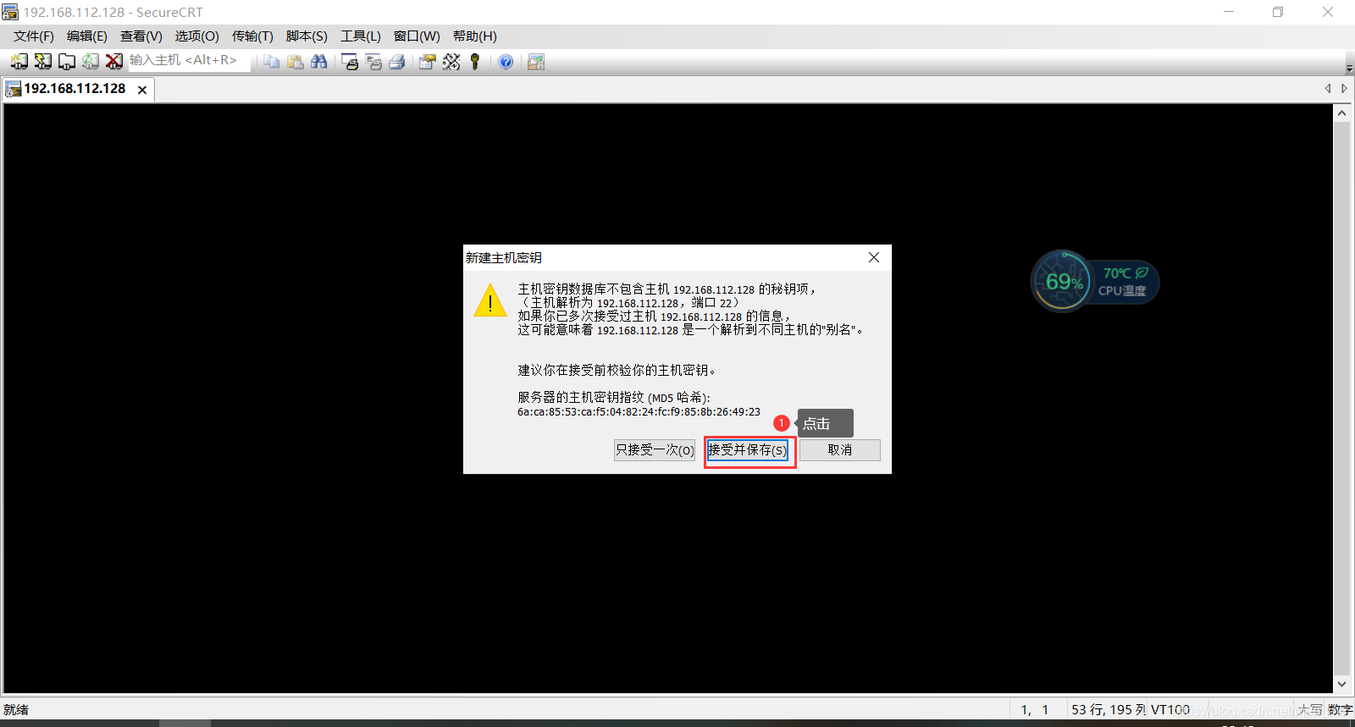Click the terminal scrollbar up arrow
The height and width of the screenshot is (727, 1355).
[x=1341, y=113]
